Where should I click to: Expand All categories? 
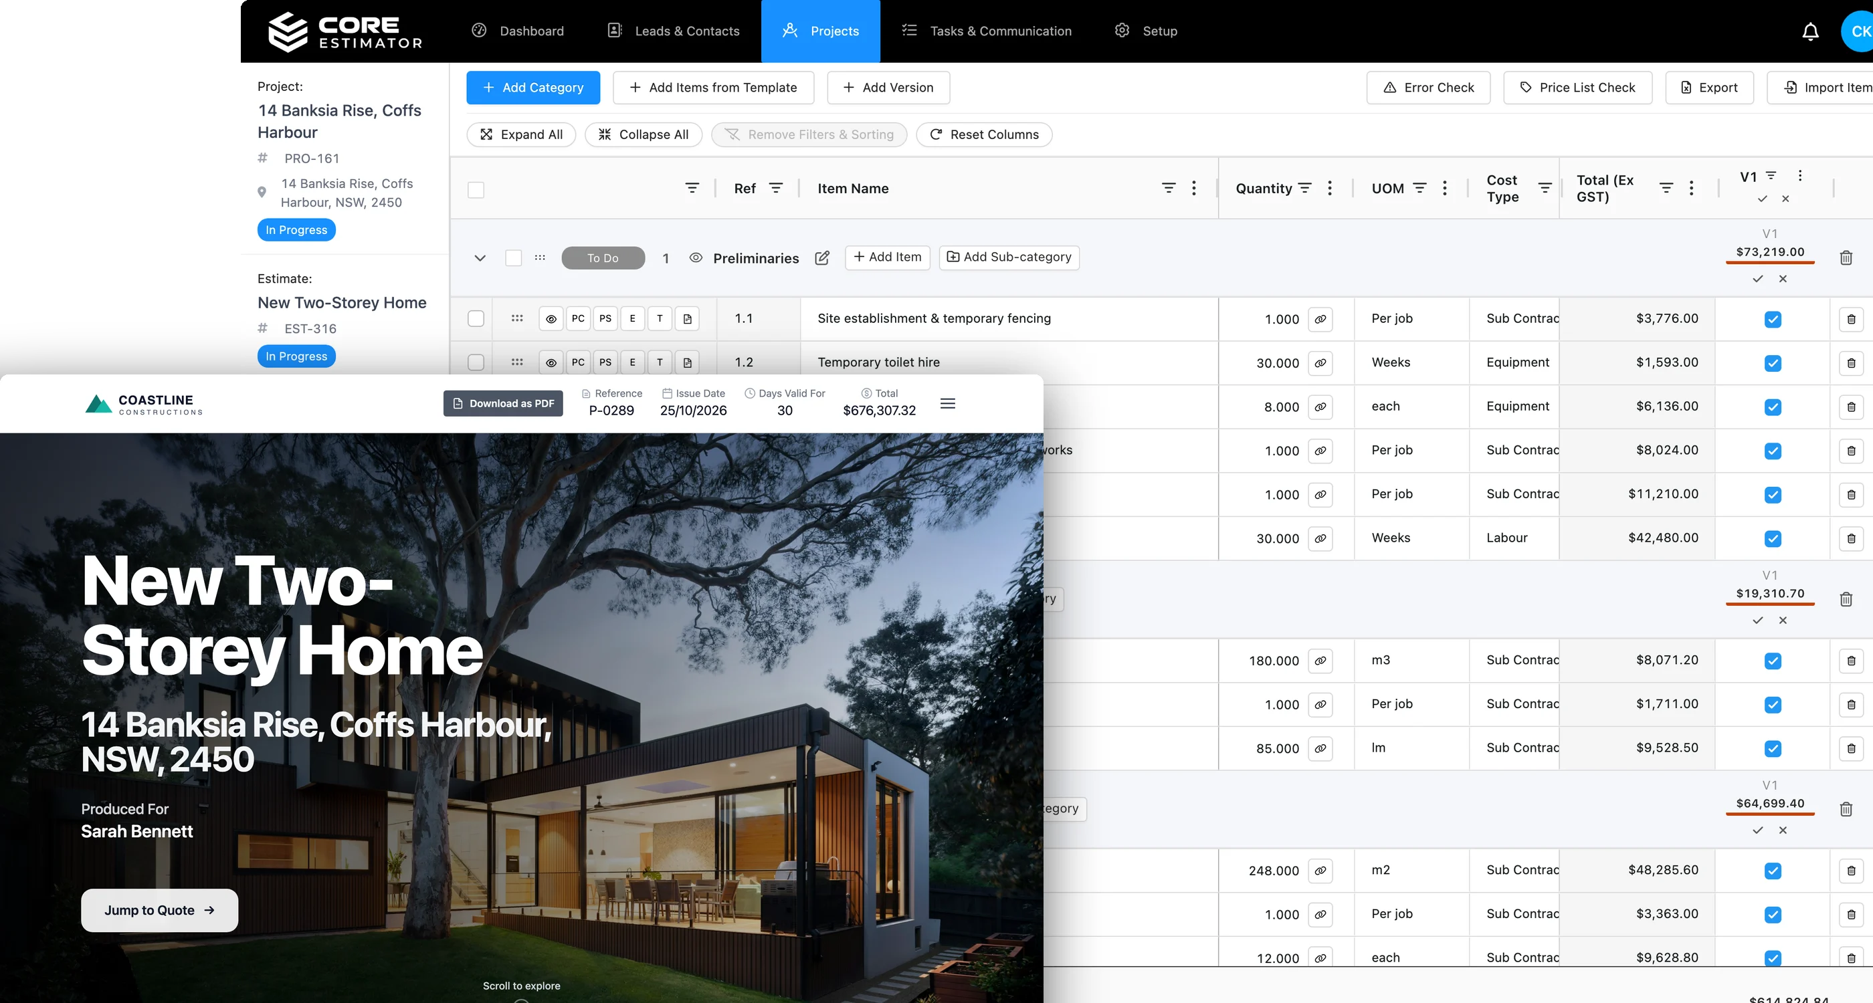(x=520, y=134)
